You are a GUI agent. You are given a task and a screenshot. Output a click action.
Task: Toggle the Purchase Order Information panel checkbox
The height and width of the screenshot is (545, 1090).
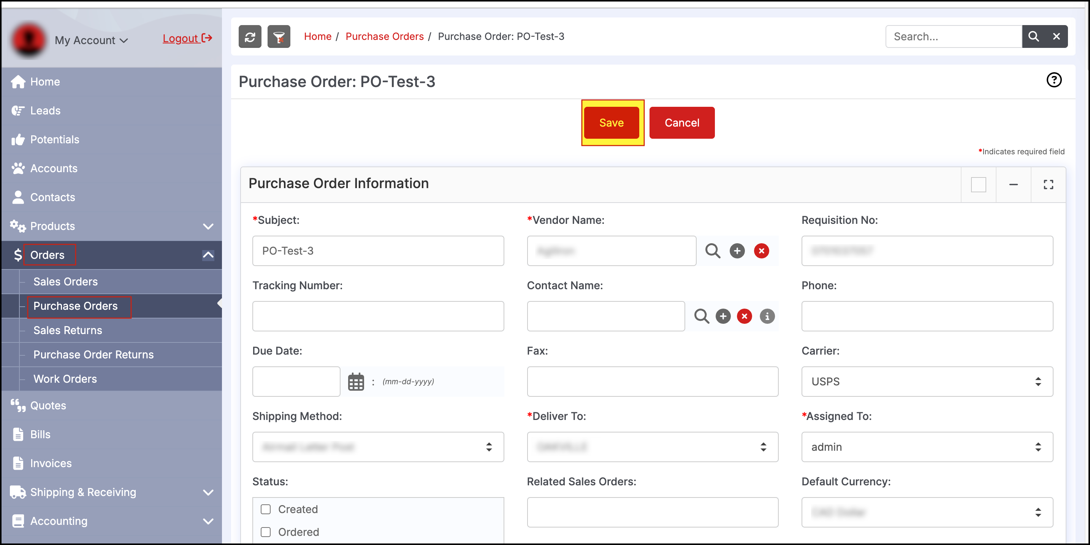click(x=979, y=184)
